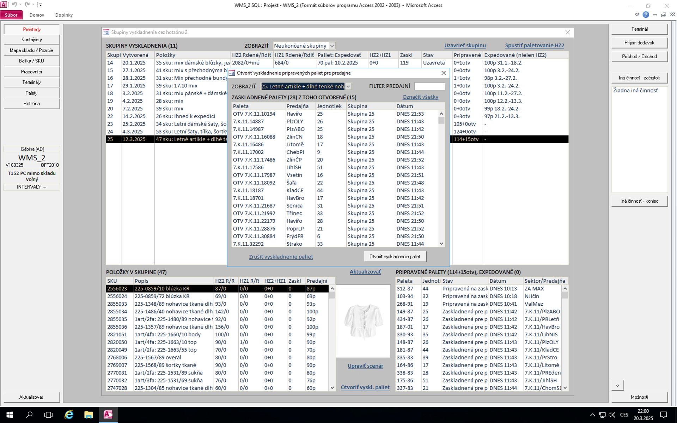Click in the FILTER PREDAJNÍ input field
The width and height of the screenshot is (677, 423).
429,86
